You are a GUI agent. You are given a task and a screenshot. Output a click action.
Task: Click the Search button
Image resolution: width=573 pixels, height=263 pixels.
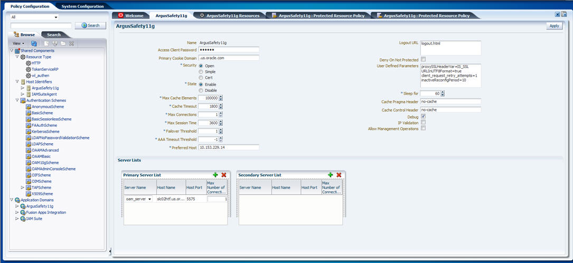pyautogui.click(x=90, y=25)
